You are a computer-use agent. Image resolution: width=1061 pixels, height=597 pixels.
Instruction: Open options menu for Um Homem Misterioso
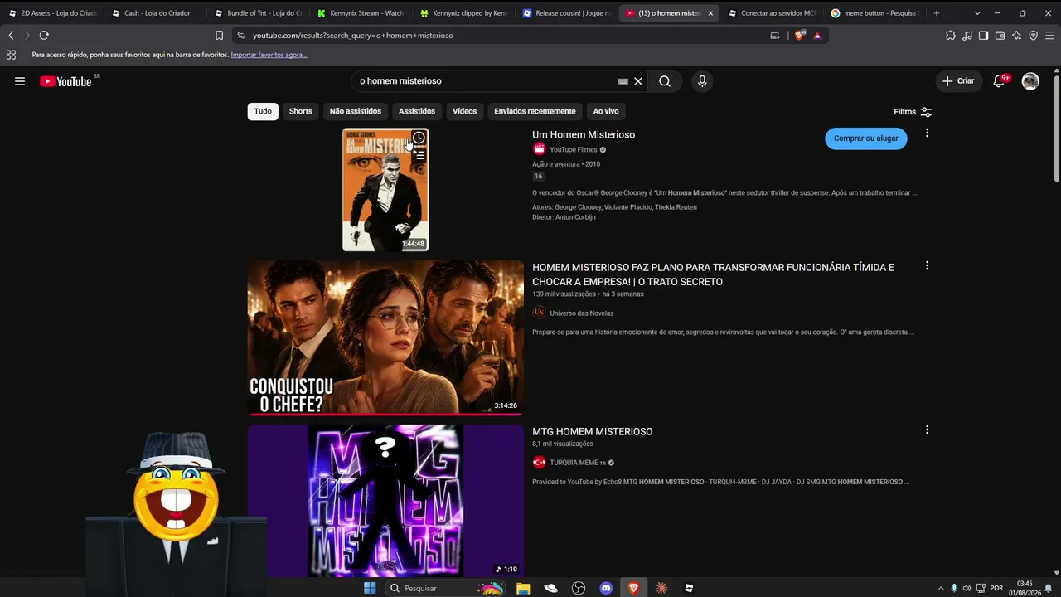pos(927,133)
